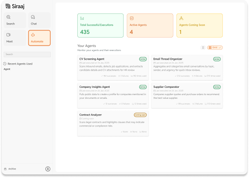Click the Agents Coming Soon card
This screenshot has width=249, height=178.
pyautogui.click(x=200, y=26)
